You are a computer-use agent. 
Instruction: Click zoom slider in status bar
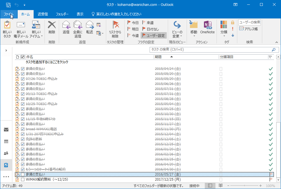pos(245,186)
